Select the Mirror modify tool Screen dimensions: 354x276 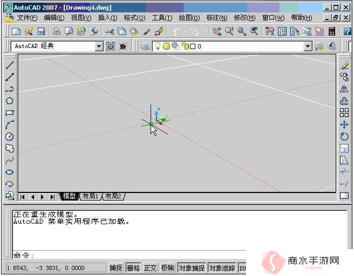pyautogui.click(x=344, y=89)
